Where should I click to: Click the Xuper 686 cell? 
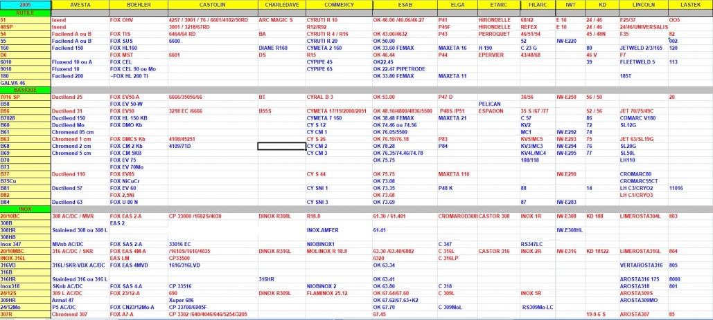coord(182,300)
